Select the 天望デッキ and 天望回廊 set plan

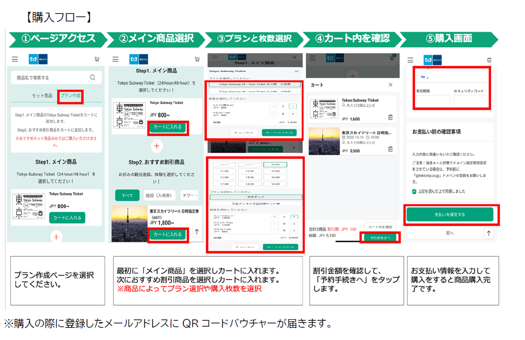(256, 203)
